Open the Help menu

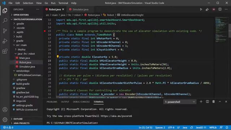pyautogui.click(x=74, y=3)
